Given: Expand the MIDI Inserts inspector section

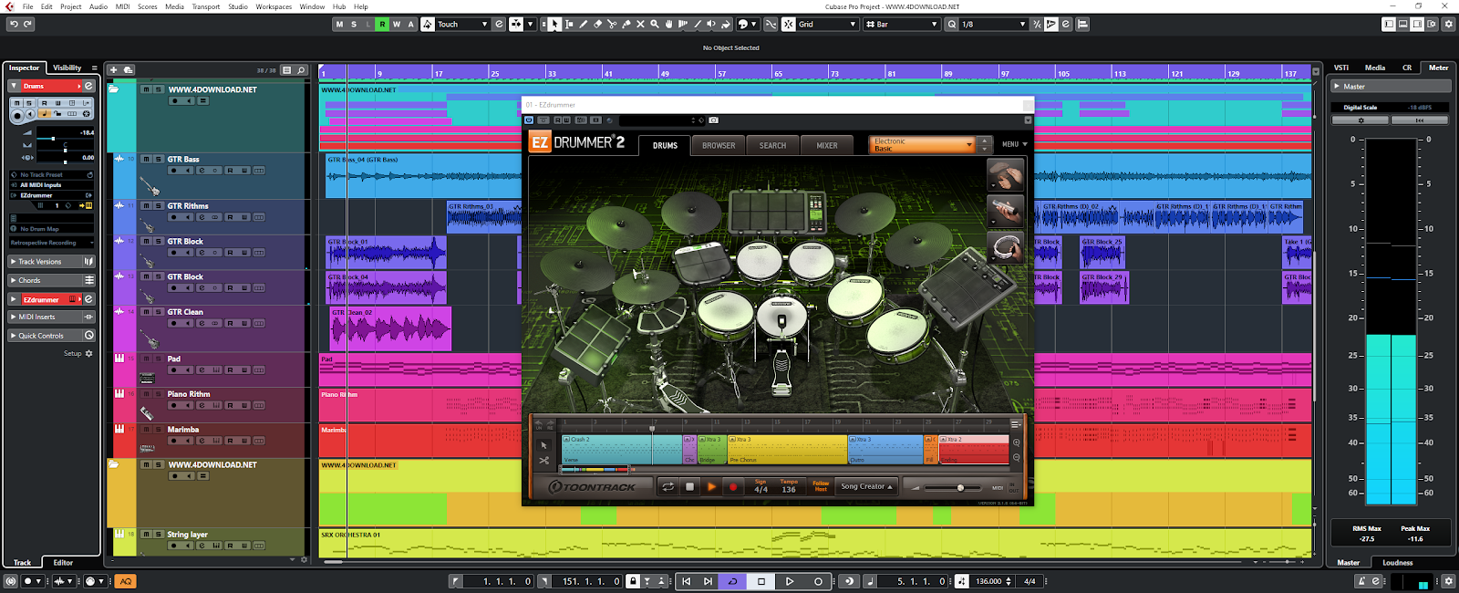Looking at the screenshot, I should click(52, 317).
